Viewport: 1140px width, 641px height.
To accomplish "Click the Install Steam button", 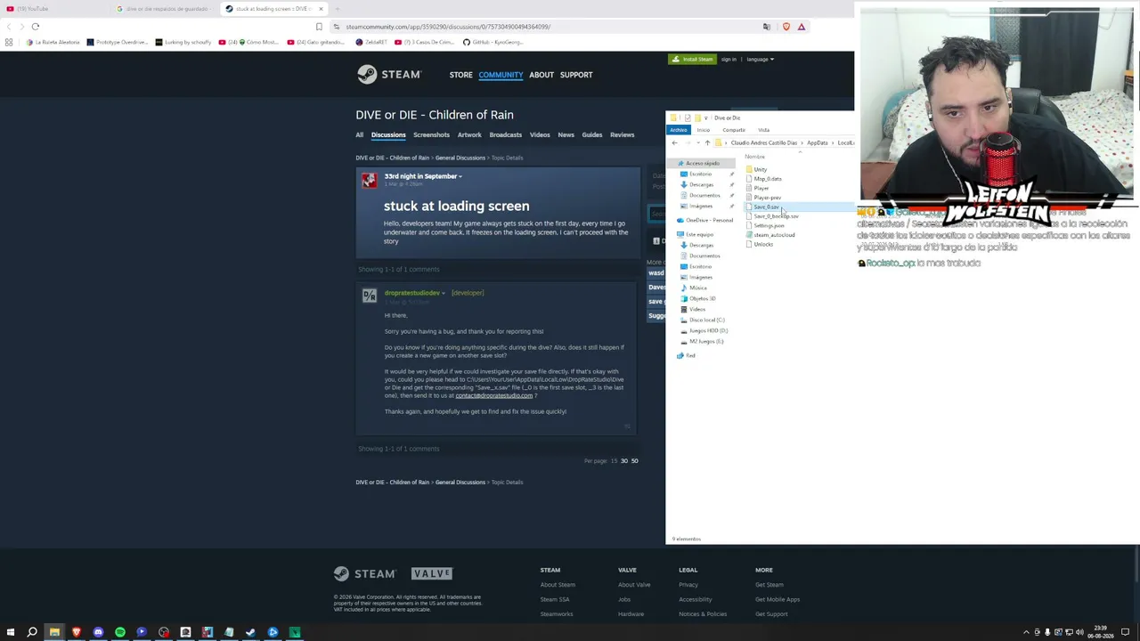I will tap(692, 59).
